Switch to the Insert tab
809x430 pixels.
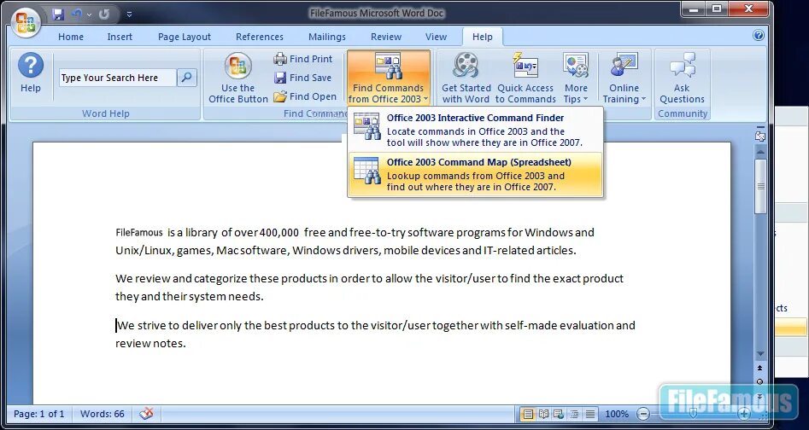tap(120, 37)
